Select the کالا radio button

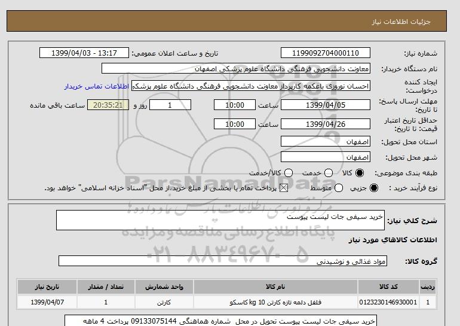(360, 173)
